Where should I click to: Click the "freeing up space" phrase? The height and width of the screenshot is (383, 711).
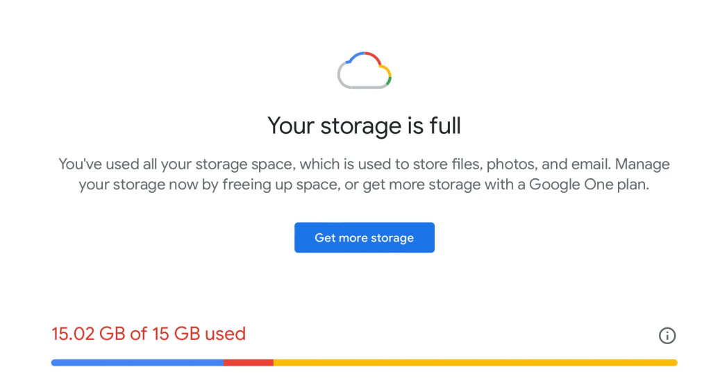(x=269, y=185)
